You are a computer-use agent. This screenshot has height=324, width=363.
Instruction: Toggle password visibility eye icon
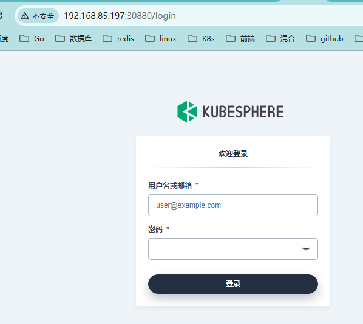tap(305, 249)
